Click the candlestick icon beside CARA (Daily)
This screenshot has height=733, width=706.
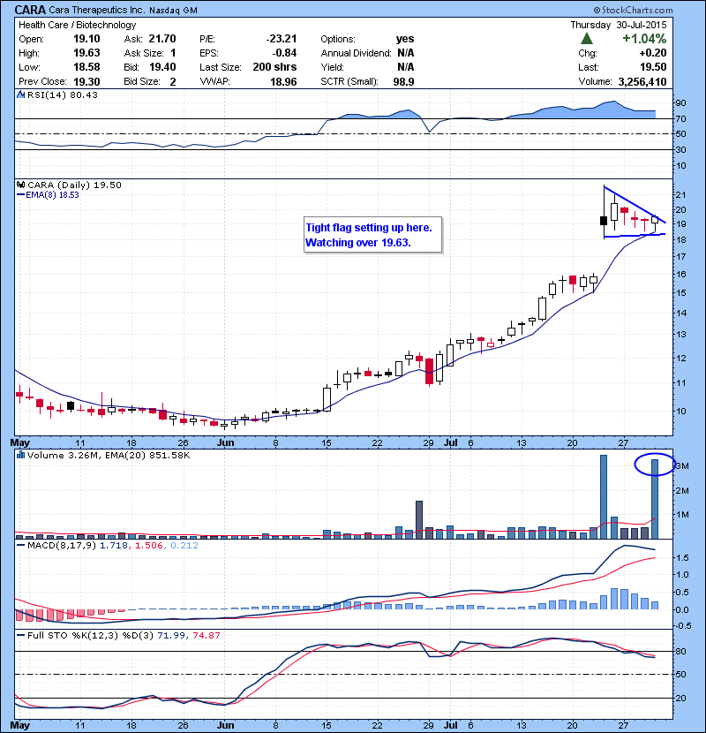click(x=20, y=185)
